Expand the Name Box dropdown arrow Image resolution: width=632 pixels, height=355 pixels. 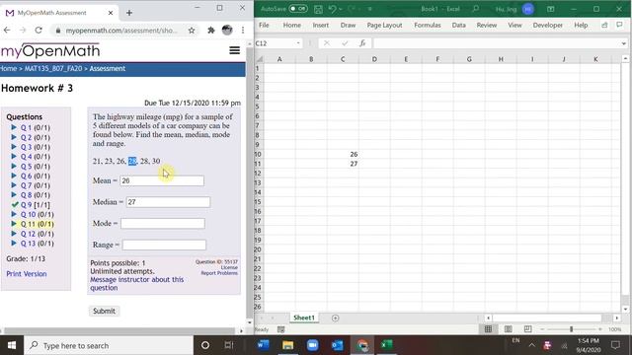[298, 43]
